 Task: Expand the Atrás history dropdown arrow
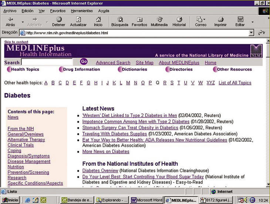23,22
